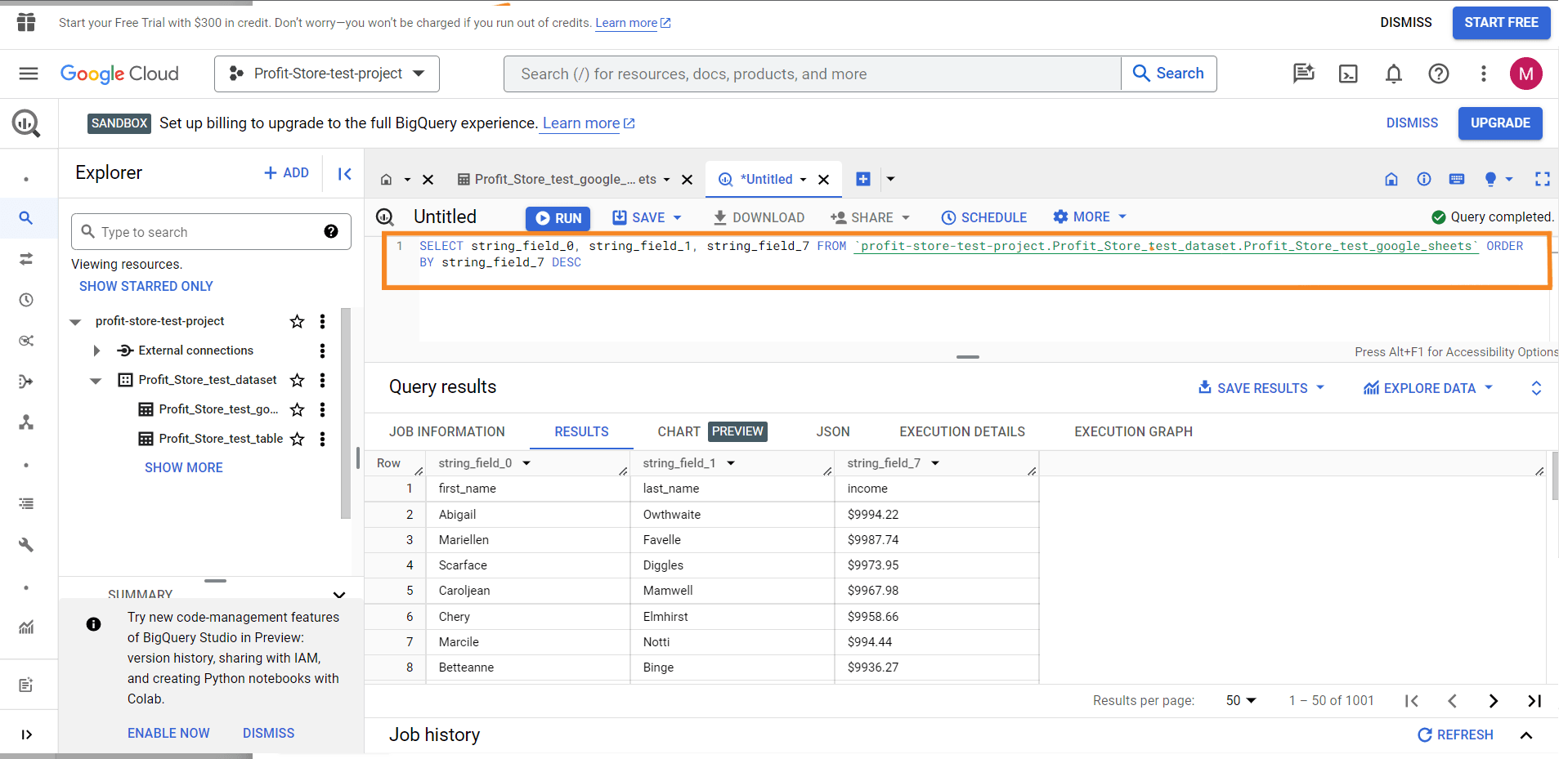Star the Profit_Store_test_dataset
This screenshot has width=1559, height=759.
(x=297, y=380)
